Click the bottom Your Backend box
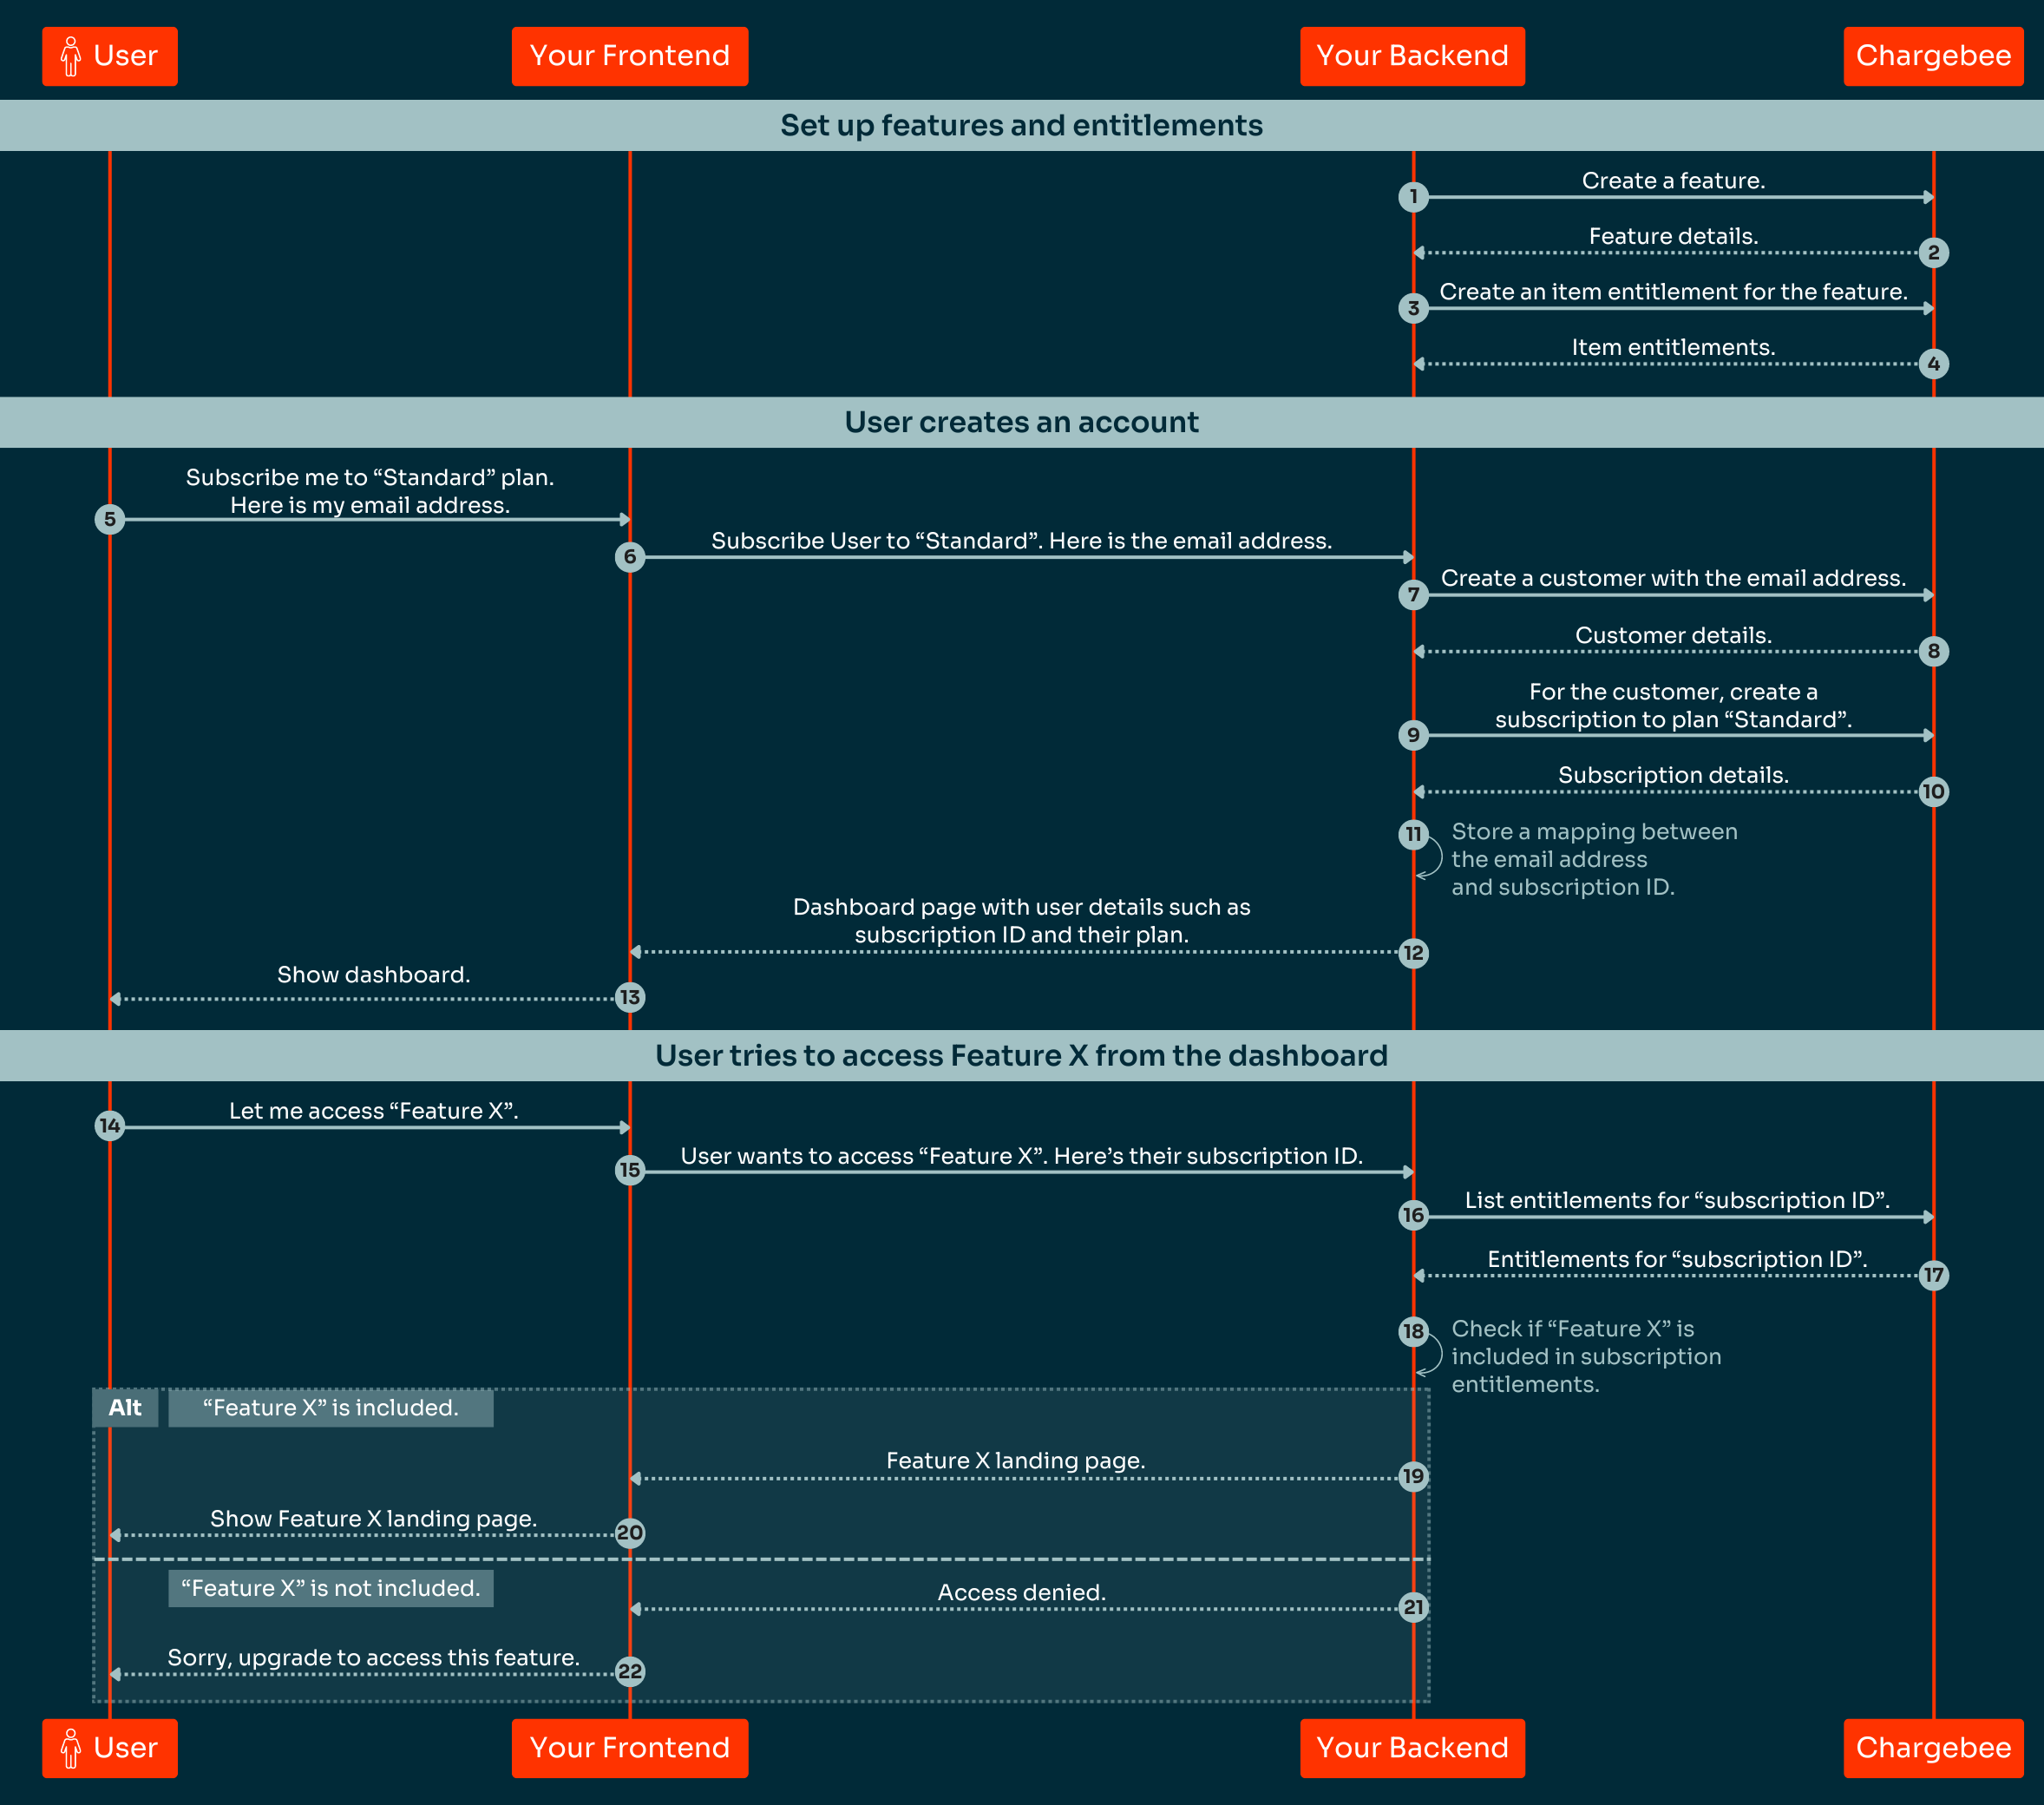The width and height of the screenshot is (2044, 1805). pyautogui.click(x=1412, y=1748)
